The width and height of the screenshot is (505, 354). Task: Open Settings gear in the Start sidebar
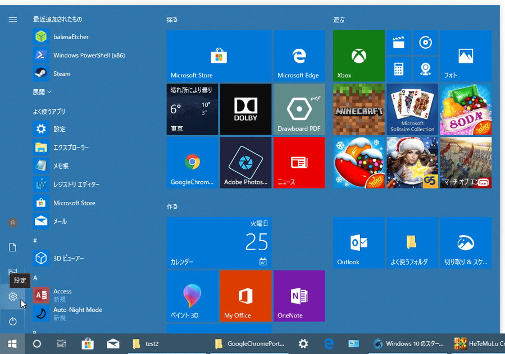click(x=12, y=296)
